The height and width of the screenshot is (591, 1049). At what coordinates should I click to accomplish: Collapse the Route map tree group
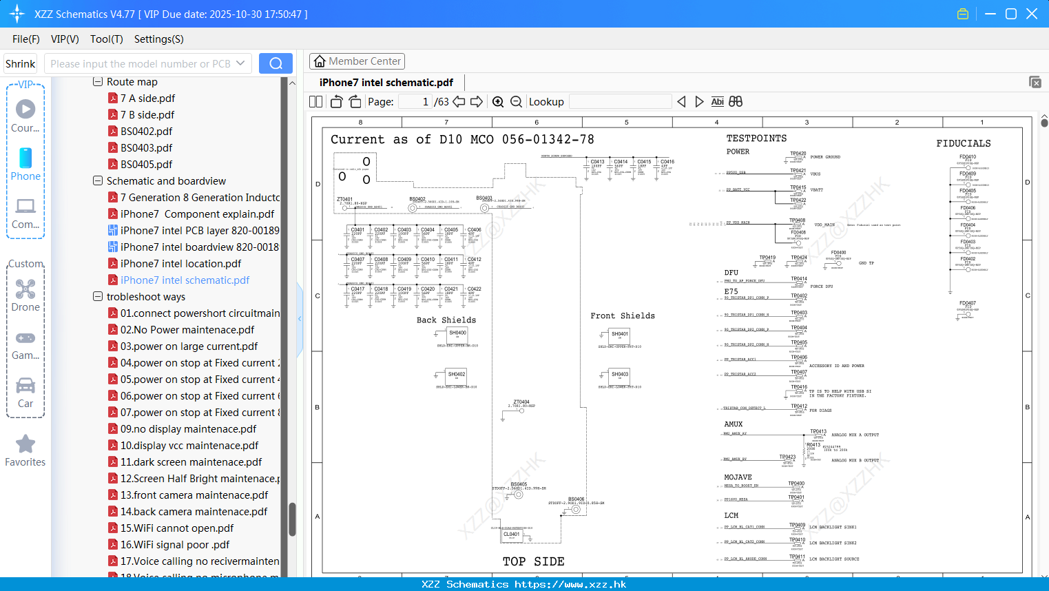98,82
